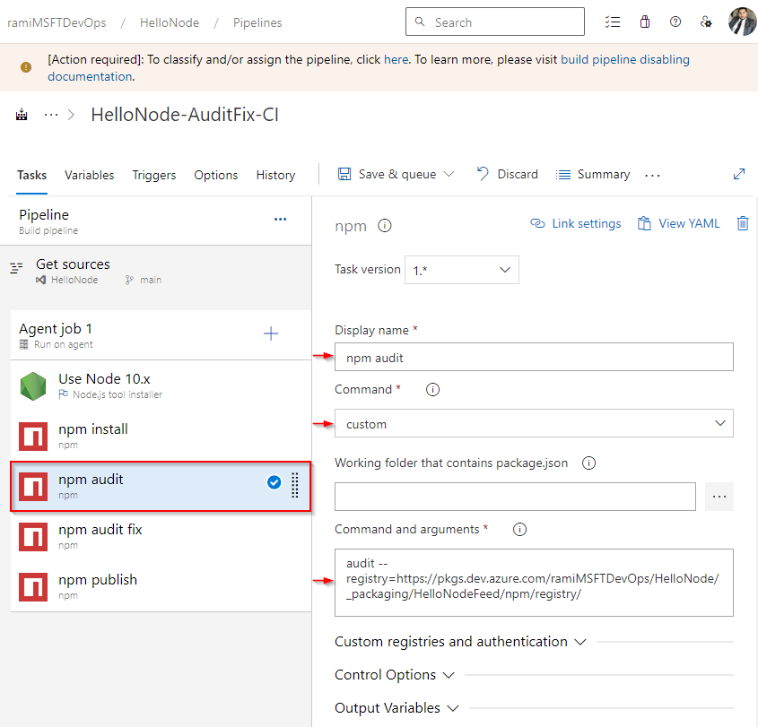Expand editor to full screen
Viewport: 758px width, 727px height.
(739, 174)
